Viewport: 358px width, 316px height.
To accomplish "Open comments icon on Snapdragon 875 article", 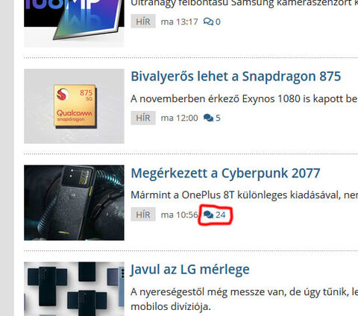I will tap(208, 118).
